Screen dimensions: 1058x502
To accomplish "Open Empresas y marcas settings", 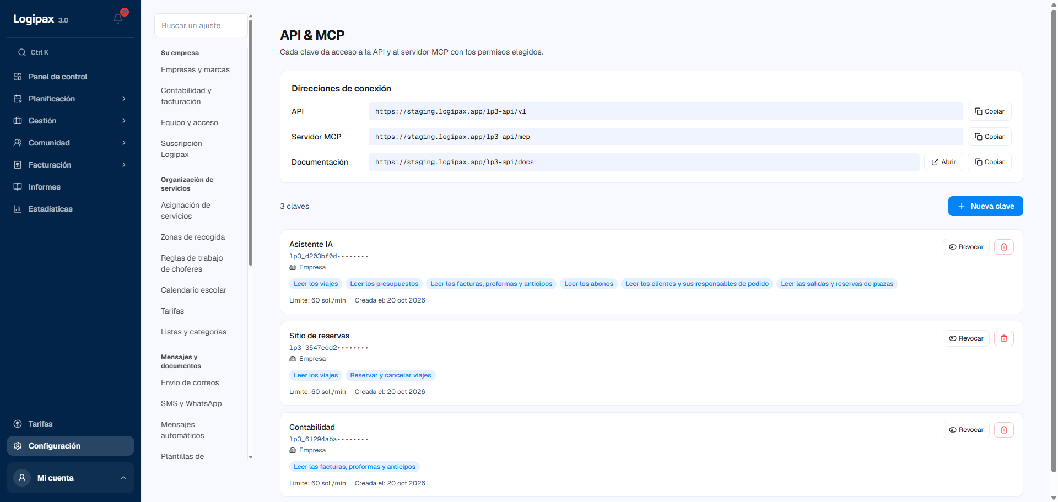I will 195,70.
